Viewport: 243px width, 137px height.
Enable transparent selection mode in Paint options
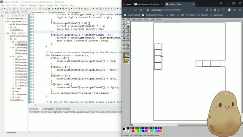point(126,61)
